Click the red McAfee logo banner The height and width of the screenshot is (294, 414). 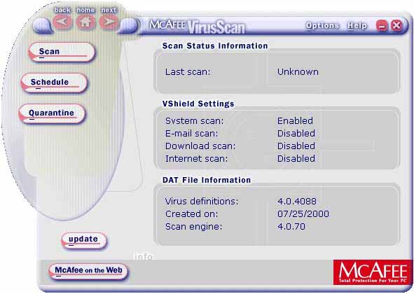pyautogui.click(x=373, y=272)
